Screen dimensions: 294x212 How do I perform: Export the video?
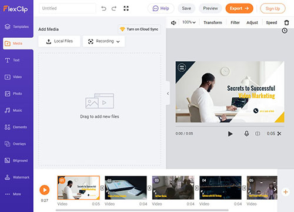tap(239, 8)
